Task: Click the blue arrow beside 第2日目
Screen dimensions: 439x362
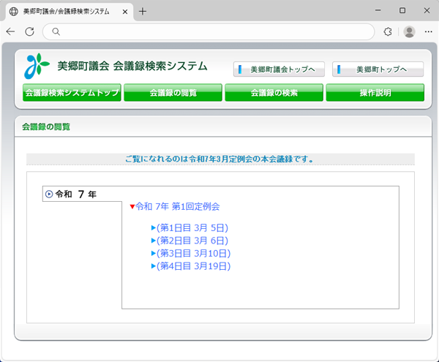Action: [154, 241]
